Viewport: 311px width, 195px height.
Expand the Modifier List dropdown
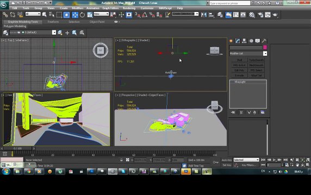click(x=265, y=54)
